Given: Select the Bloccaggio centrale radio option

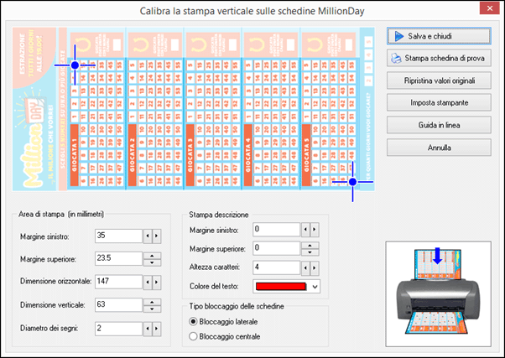Looking at the screenshot, I should [195, 336].
